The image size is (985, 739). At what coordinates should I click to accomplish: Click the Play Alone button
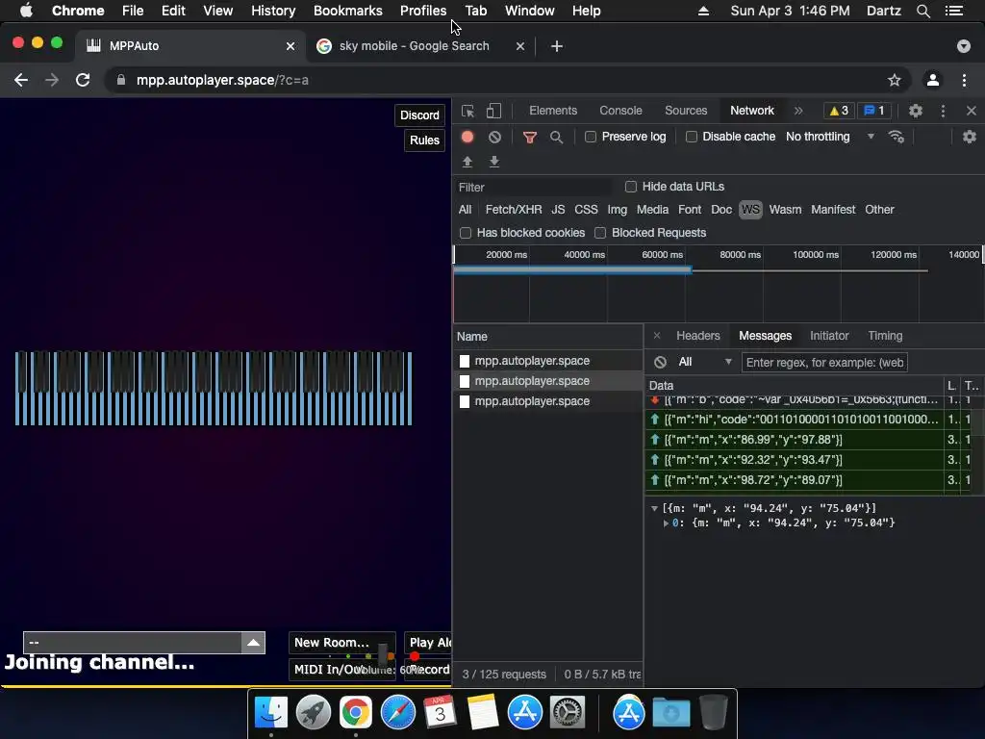click(428, 643)
